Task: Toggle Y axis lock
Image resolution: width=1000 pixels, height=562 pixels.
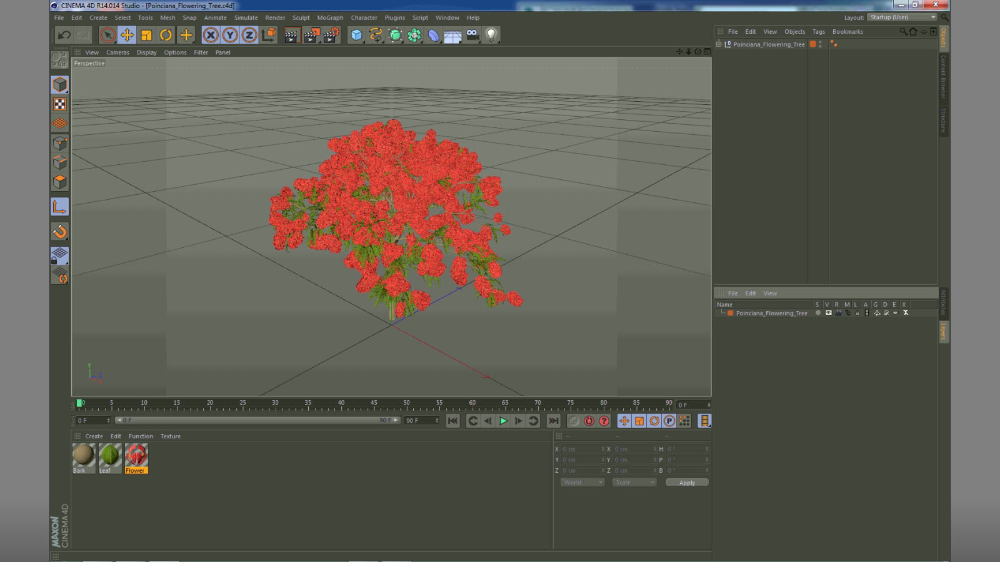Action: pyautogui.click(x=230, y=35)
